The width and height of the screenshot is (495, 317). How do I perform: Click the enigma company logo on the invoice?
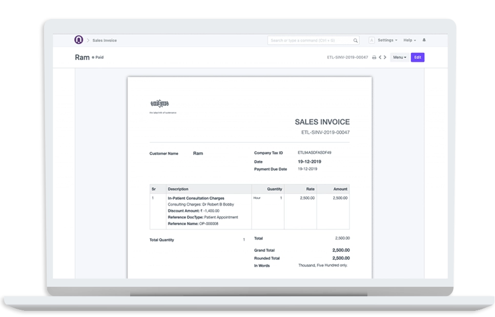point(160,104)
